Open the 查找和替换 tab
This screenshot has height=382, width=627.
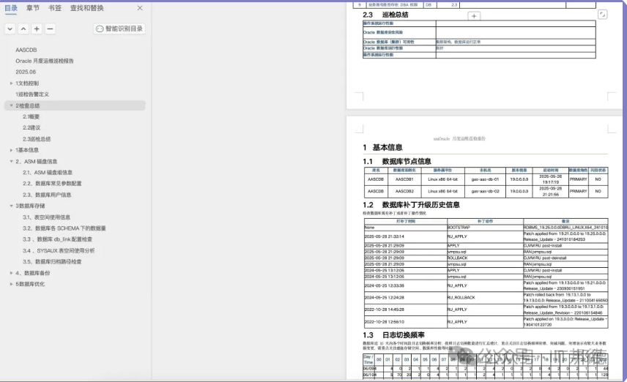pyautogui.click(x=86, y=8)
